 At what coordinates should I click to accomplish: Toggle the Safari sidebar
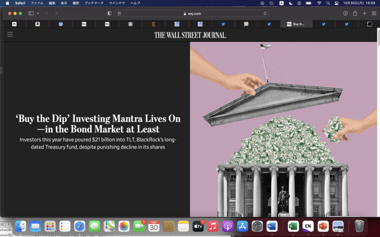[x=31, y=13]
